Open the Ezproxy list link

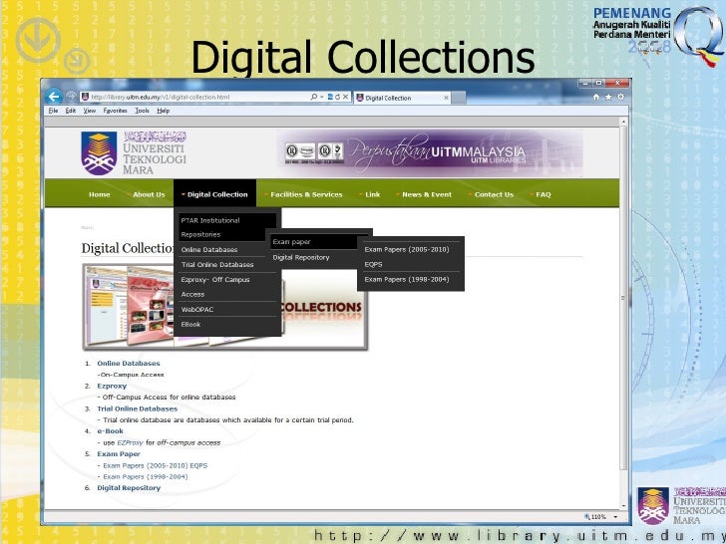pyautogui.click(x=112, y=386)
